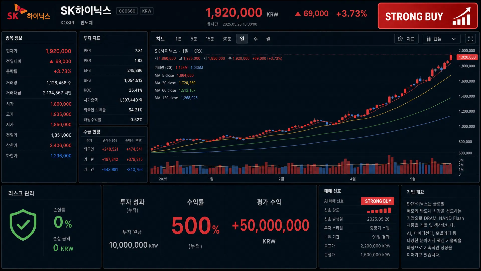Click the 거래량 (20) volume legend
Image resolution: width=481 pixels, height=271 pixels.
point(179,68)
